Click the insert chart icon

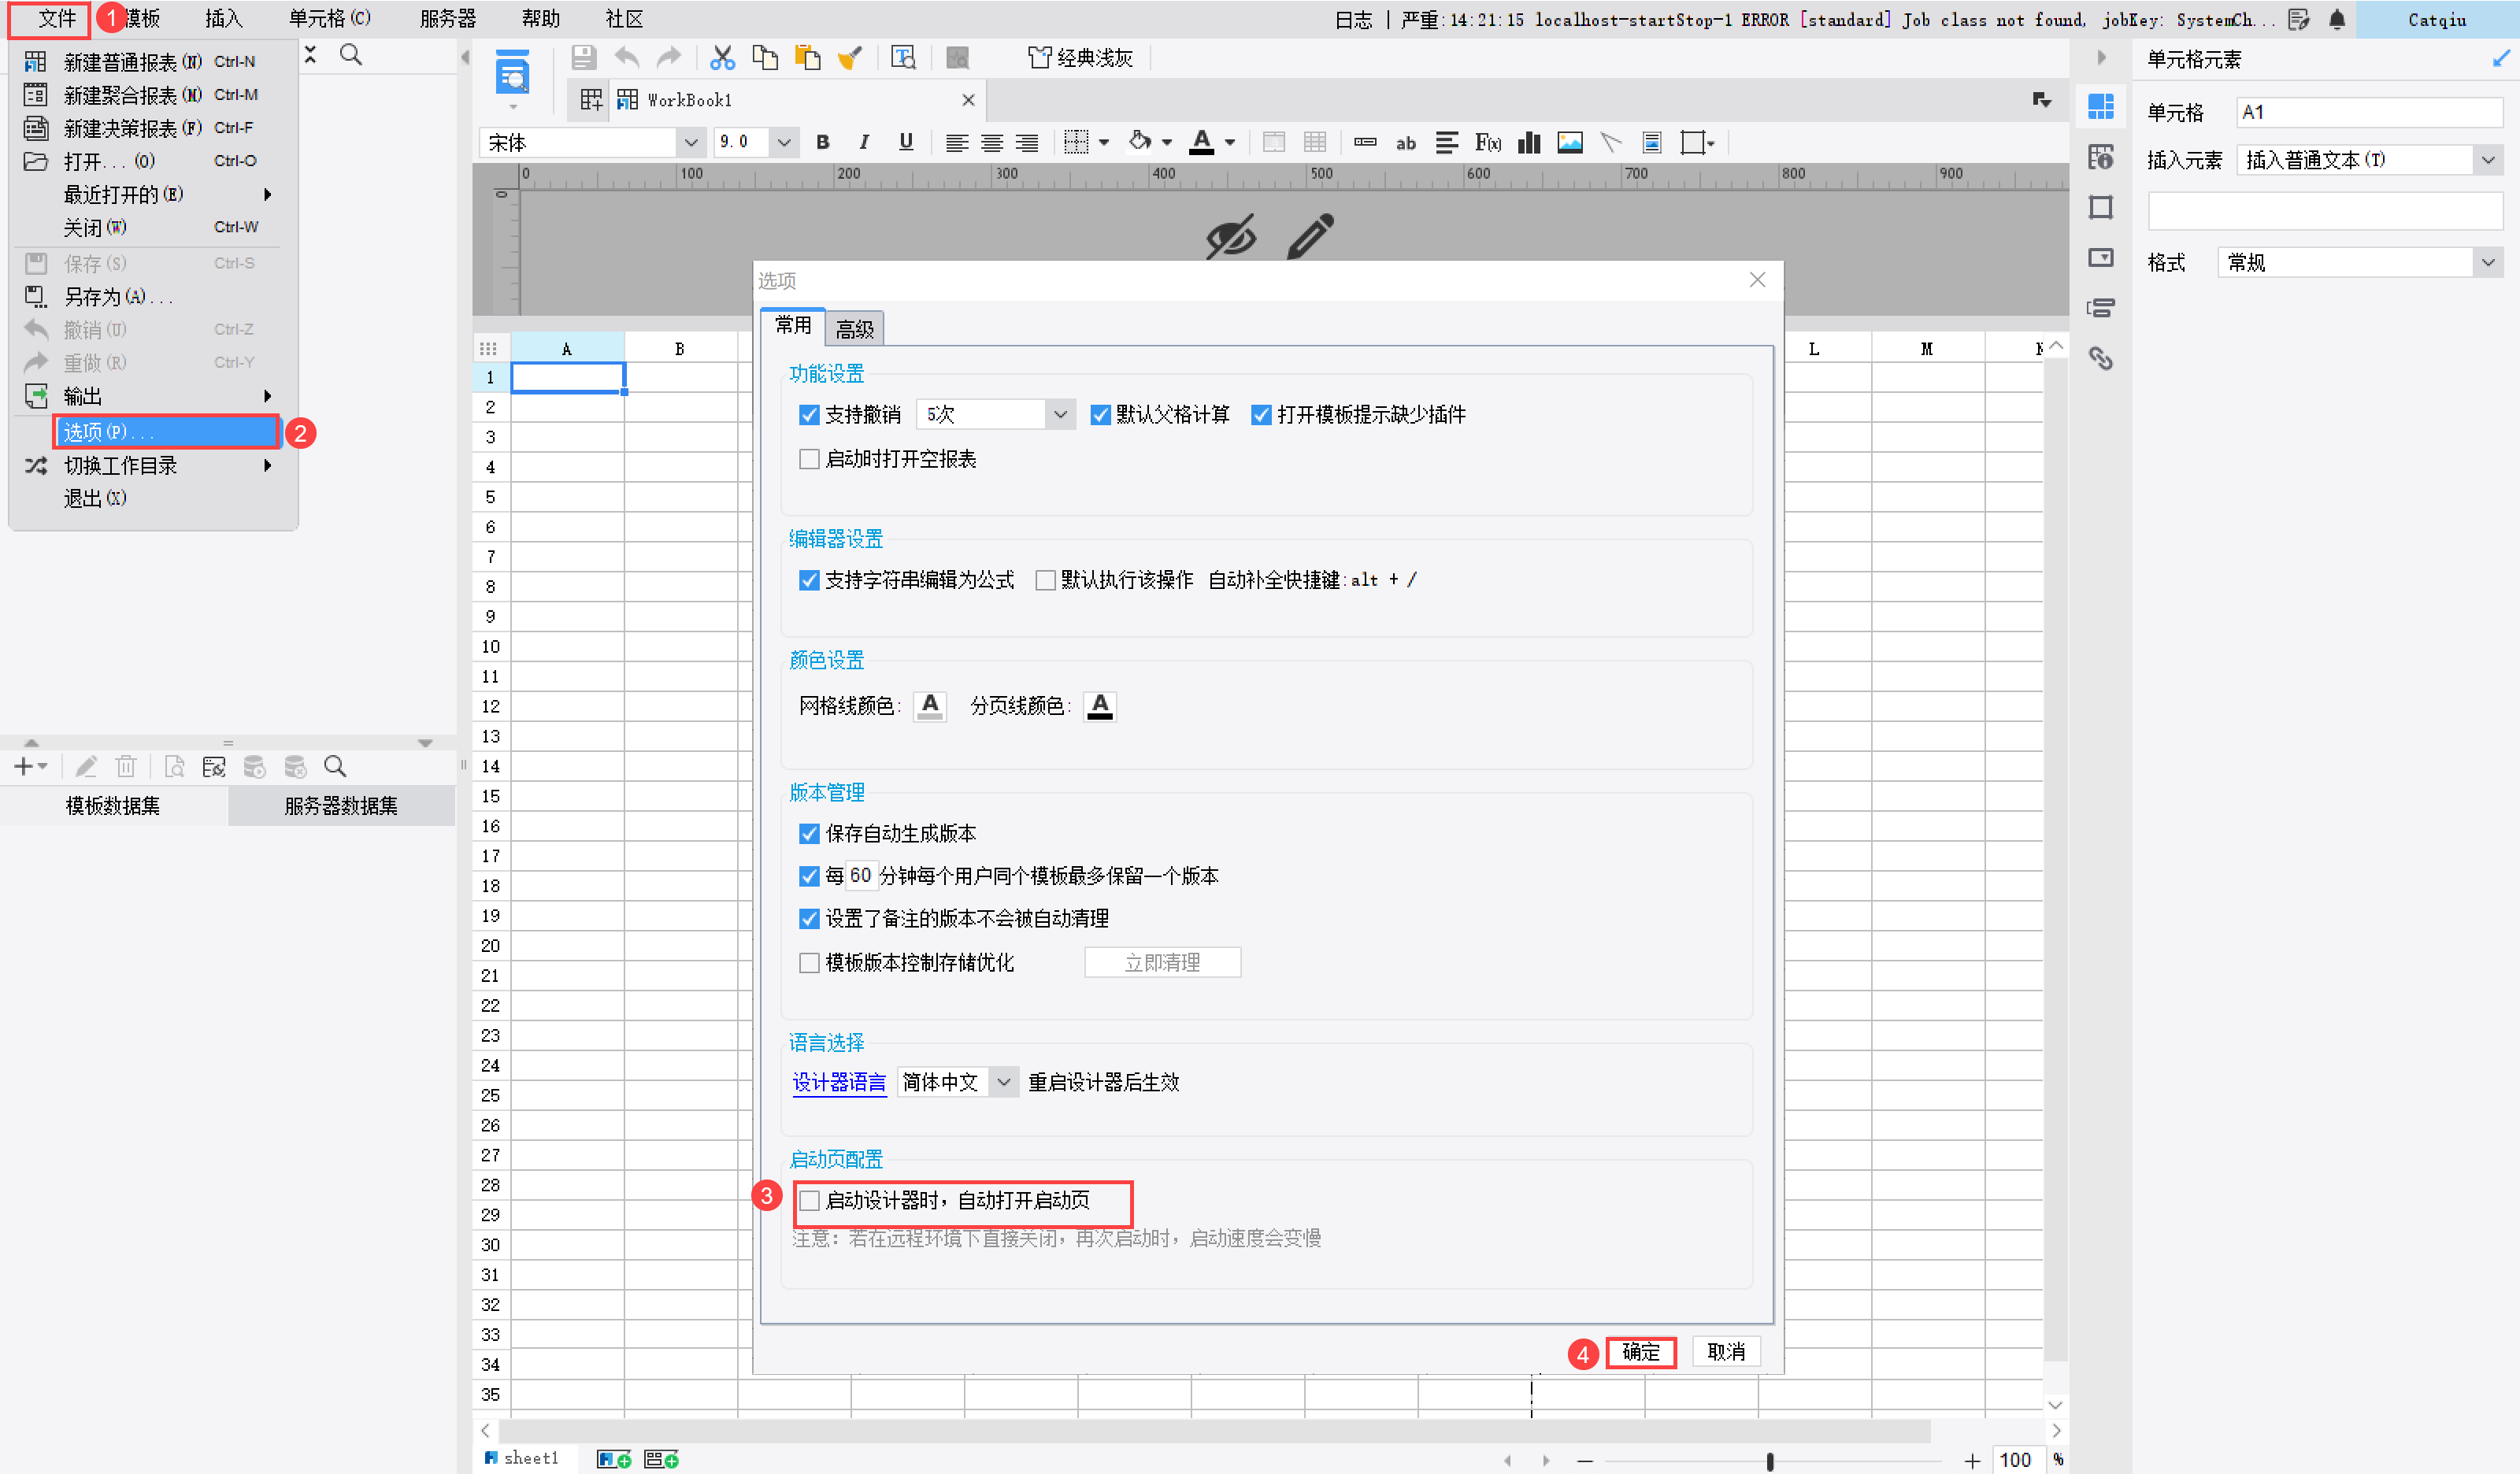[x=1528, y=143]
